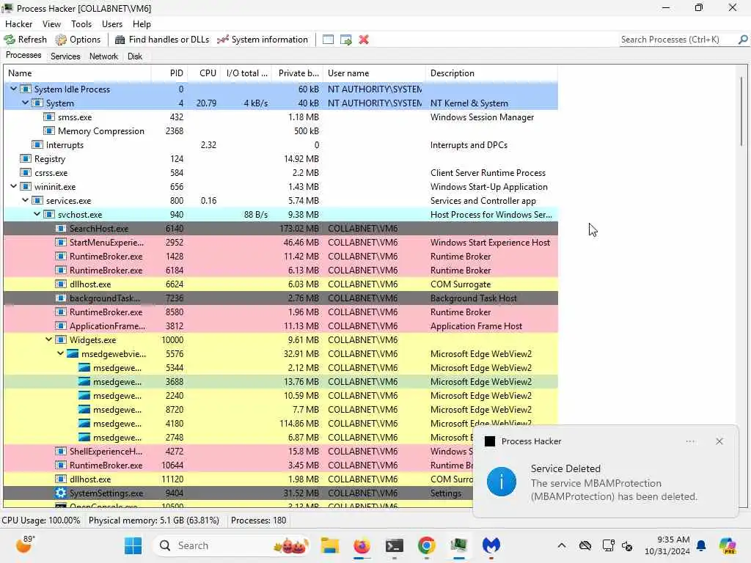
Task: Select ApplicationFrameHost row PID 3812
Action: tap(281, 326)
